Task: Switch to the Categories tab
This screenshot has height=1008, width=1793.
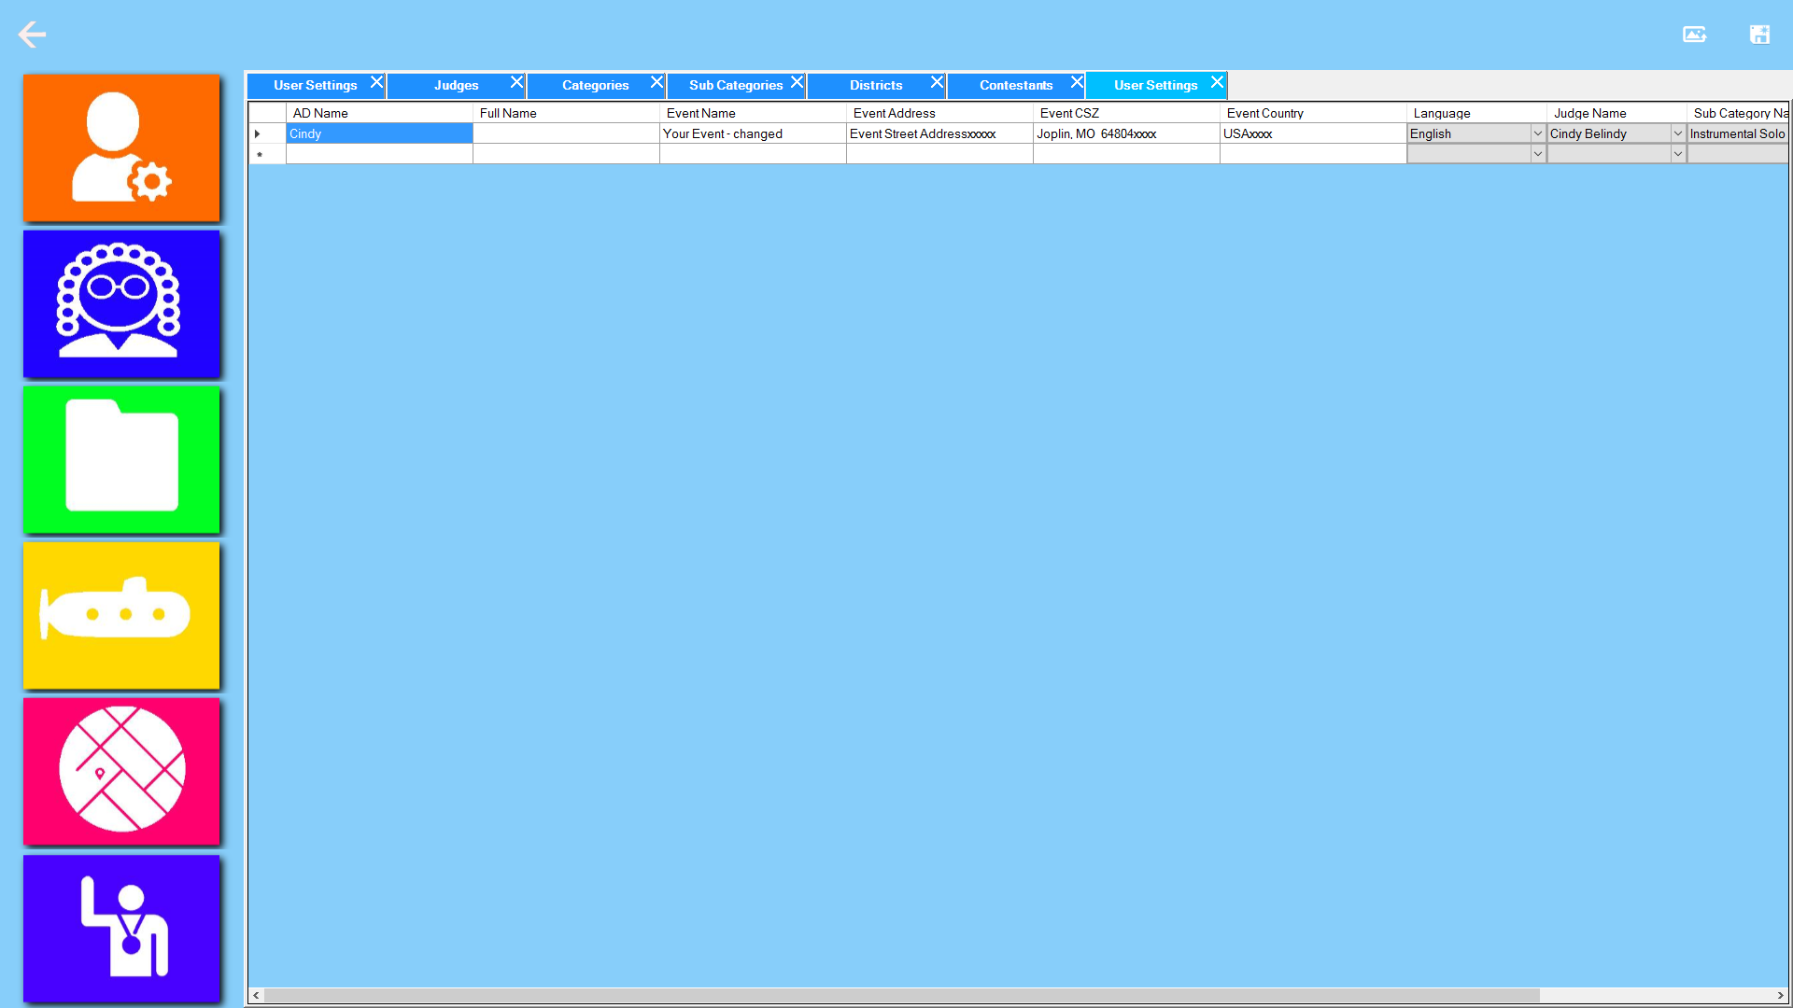Action: pos(595,84)
